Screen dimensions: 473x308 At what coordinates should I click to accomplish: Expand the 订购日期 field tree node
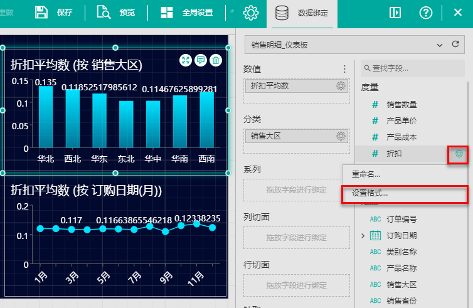click(x=363, y=236)
